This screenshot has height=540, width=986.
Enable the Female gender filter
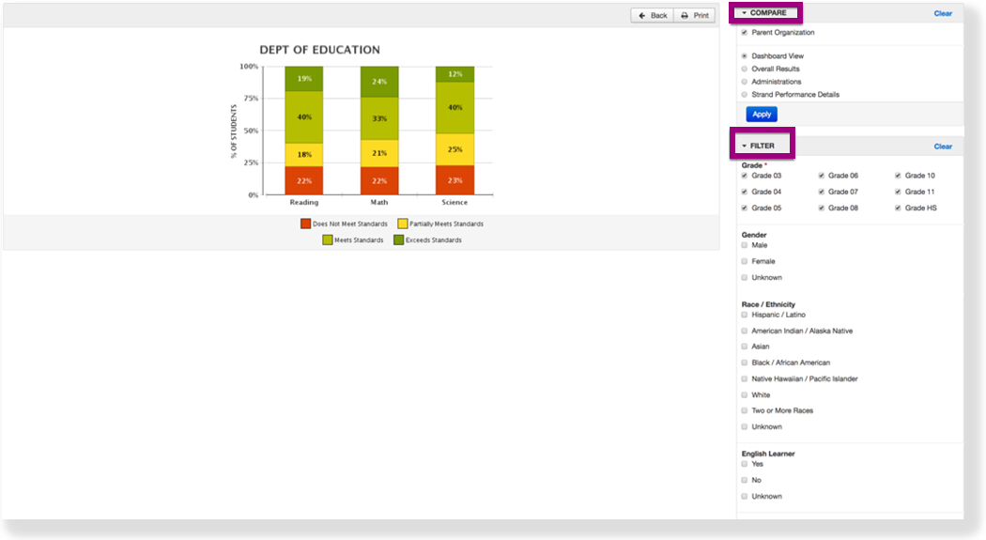(745, 261)
